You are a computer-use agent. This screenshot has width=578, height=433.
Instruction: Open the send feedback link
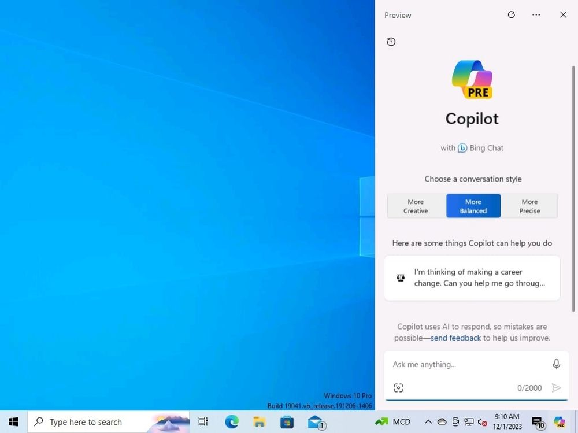(455, 338)
